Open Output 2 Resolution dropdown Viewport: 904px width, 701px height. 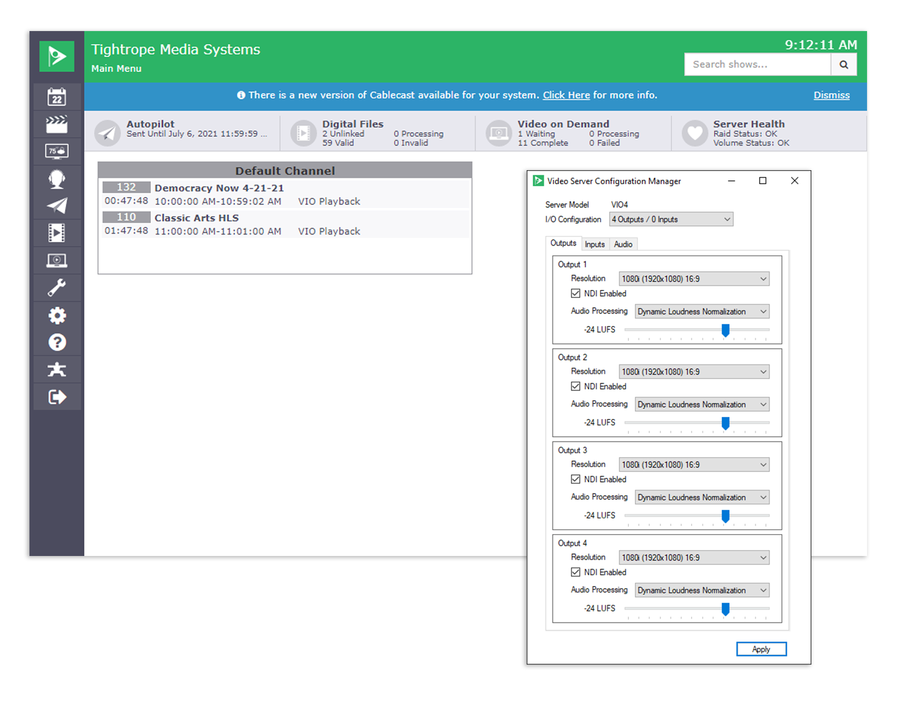694,372
